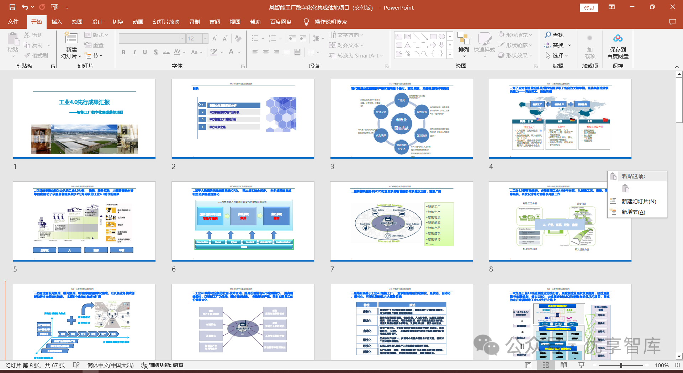Click the Cut (剪切) scissors icon
This screenshot has width=683, height=373.
pyautogui.click(x=27, y=35)
